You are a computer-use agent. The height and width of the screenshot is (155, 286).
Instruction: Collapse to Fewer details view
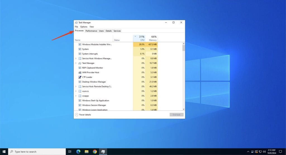point(83,115)
